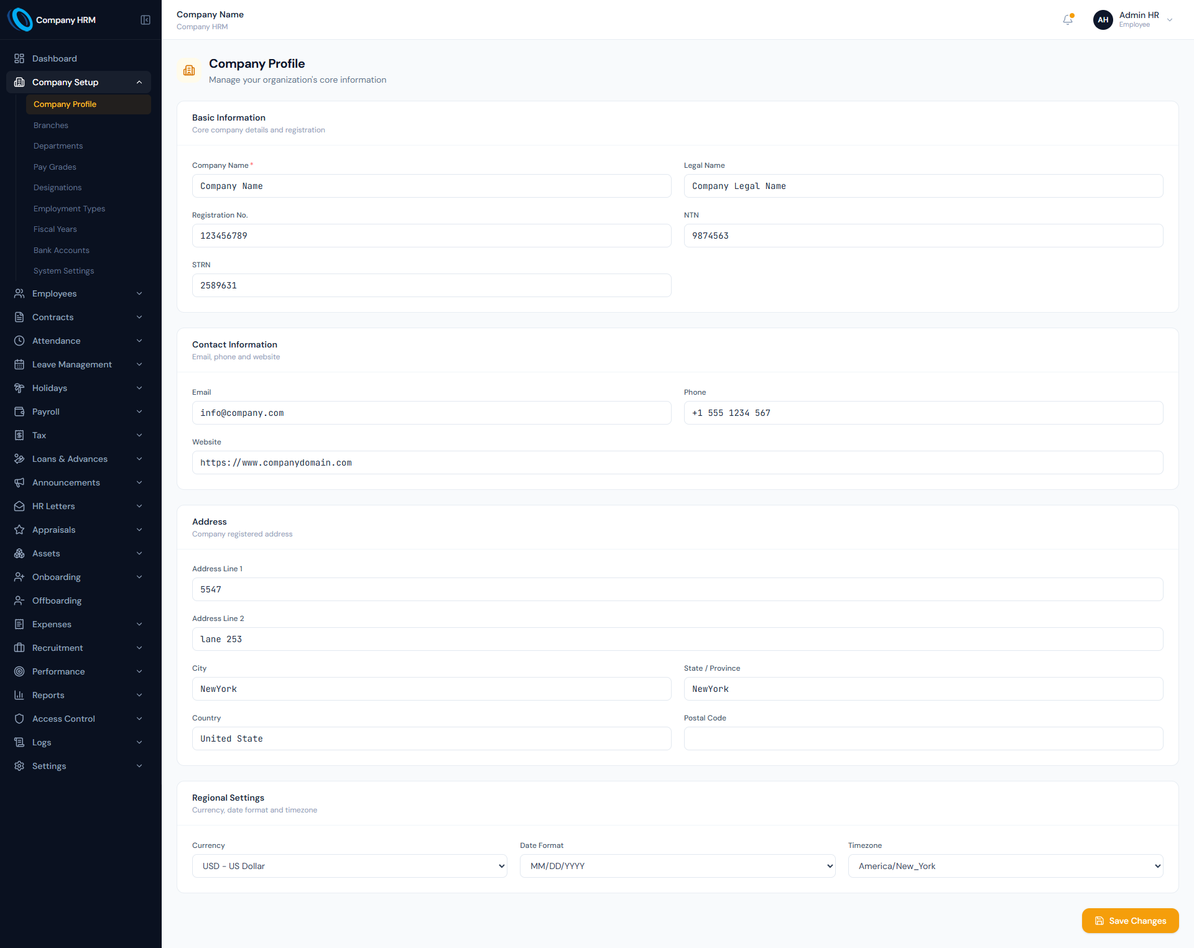1194x948 pixels.
Task: Click the Email input field
Action: [x=432, y=413]
